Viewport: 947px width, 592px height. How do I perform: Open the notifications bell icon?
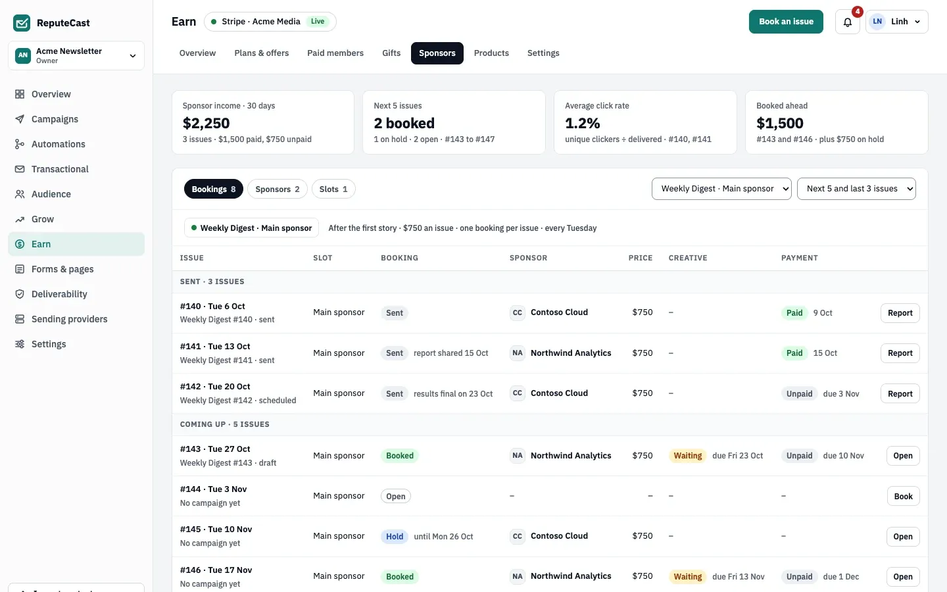click(847, 22)
